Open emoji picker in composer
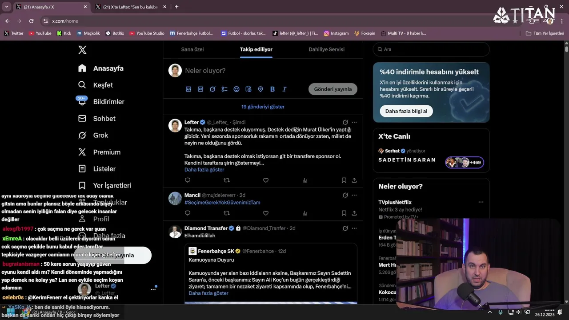 point(236,89)
